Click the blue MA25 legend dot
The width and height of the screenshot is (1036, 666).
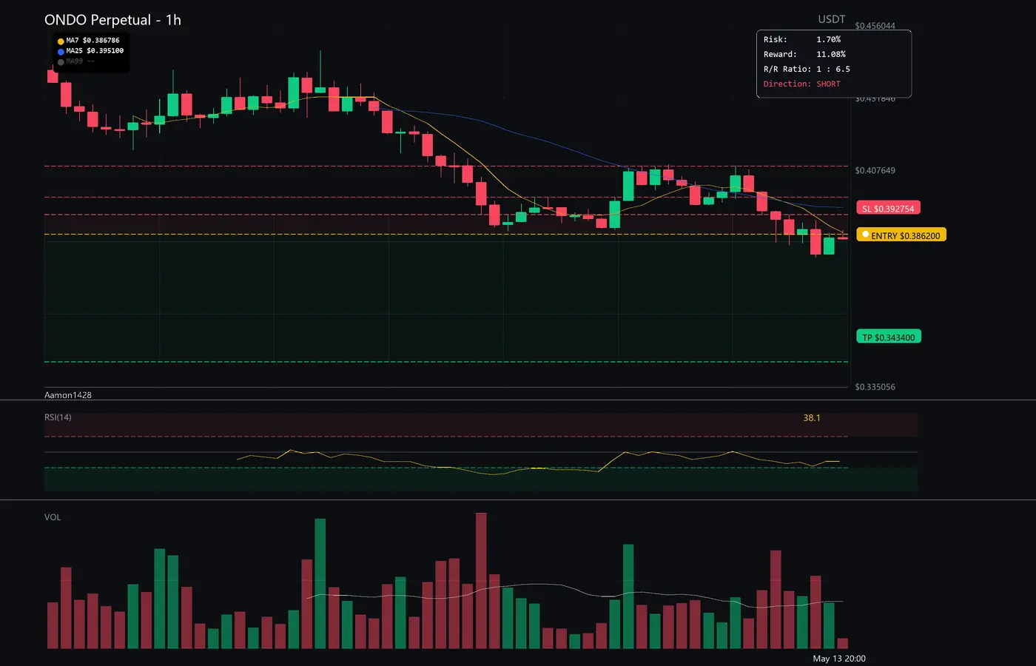pyautogui.click(x=61, y=52)
